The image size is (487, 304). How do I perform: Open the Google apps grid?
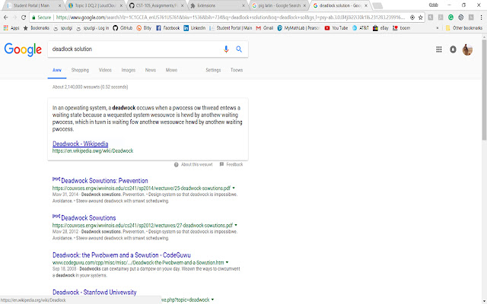coord(439,49)
